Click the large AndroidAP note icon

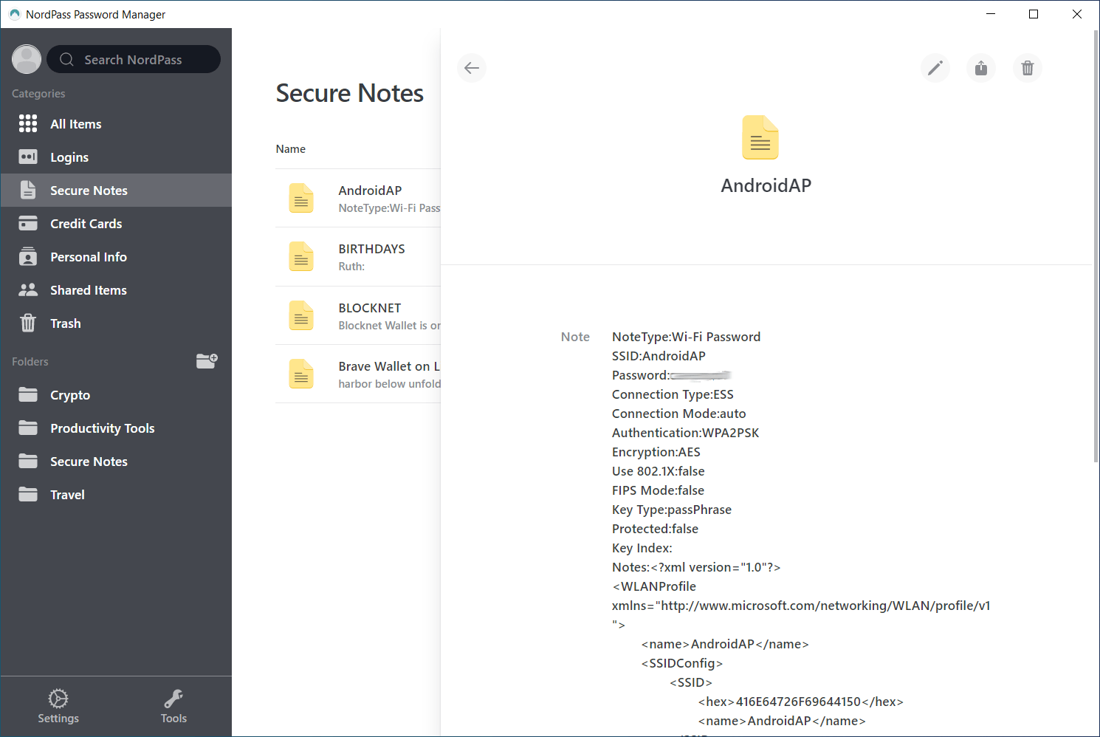pos(760,137)
